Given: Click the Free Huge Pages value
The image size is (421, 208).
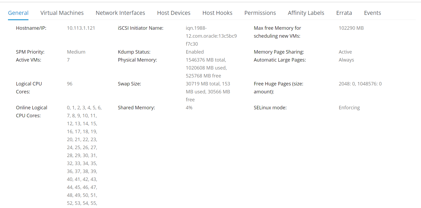Looking at the screenshot, I should click(x=360, y=84).
